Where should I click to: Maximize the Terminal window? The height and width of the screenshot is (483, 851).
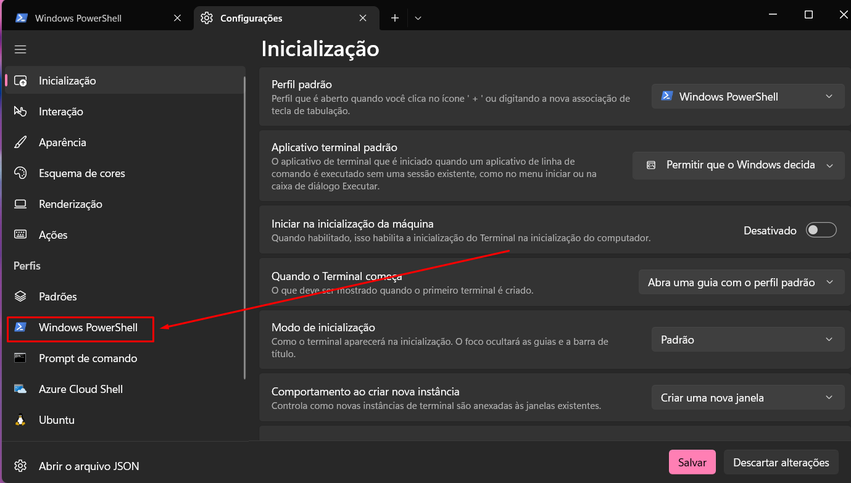tap(808, 15)
